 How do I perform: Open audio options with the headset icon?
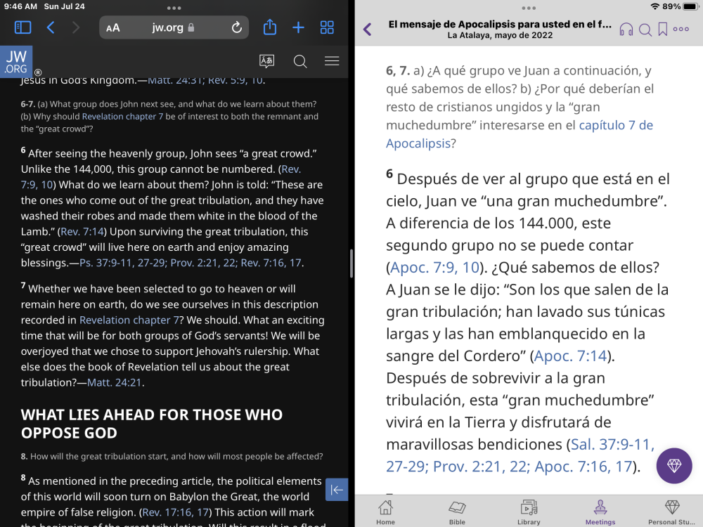626,30
